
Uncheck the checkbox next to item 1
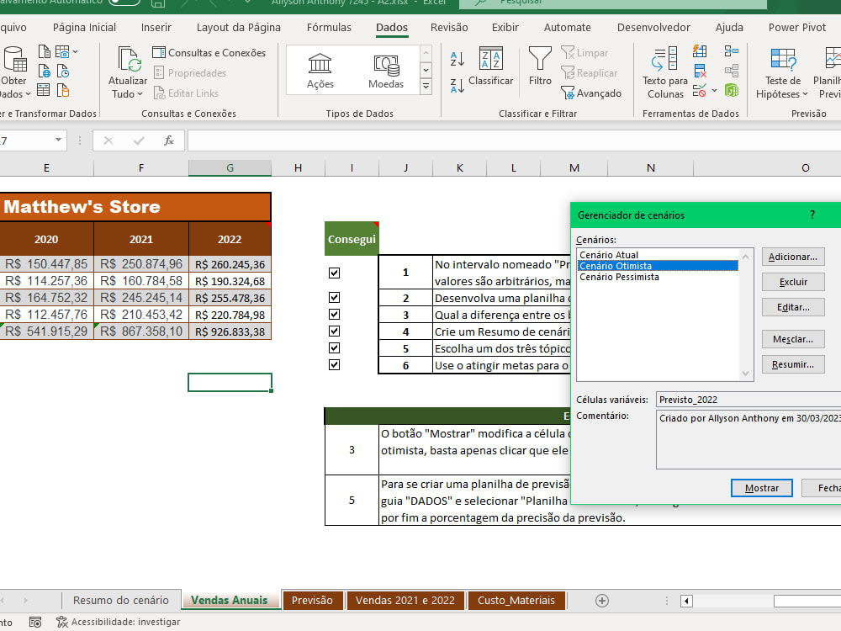pyautogui.click(x=334, y=273)
